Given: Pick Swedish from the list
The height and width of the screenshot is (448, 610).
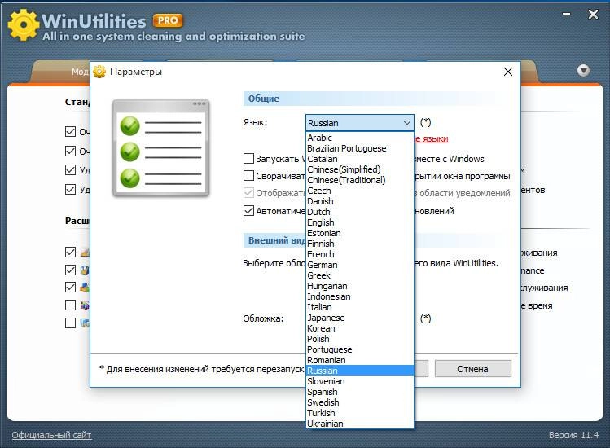Looking at the screenshot, I should click(359, 402).
